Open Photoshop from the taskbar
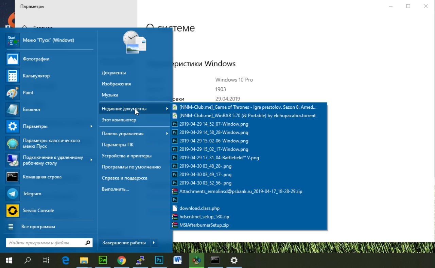This screenshot has width=435, height=268. click(x=159, y=261)
